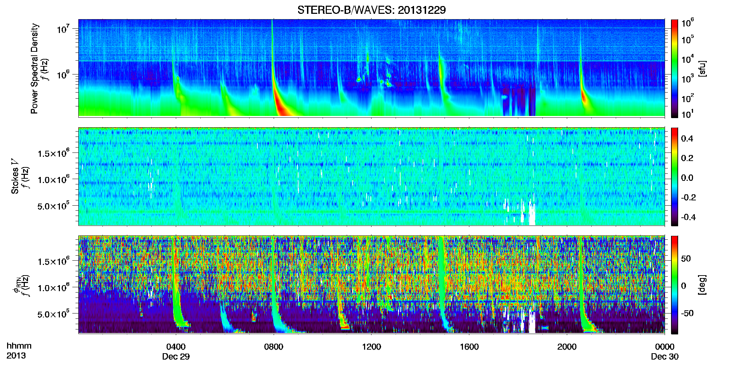Click the 1600 time axis label
This screenshot has width=743, height=383.
tap(469, 347)
